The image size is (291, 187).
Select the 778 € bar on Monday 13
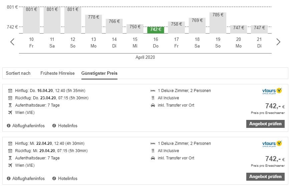pos(93,24)
